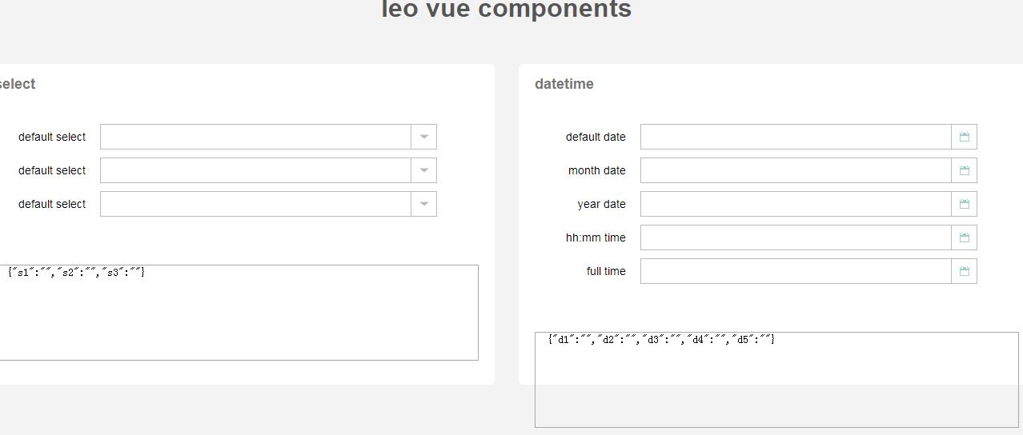Expand the third default select dropdown arrow
The height and width of the screenshot is (435, 1023).
(423, 204)
